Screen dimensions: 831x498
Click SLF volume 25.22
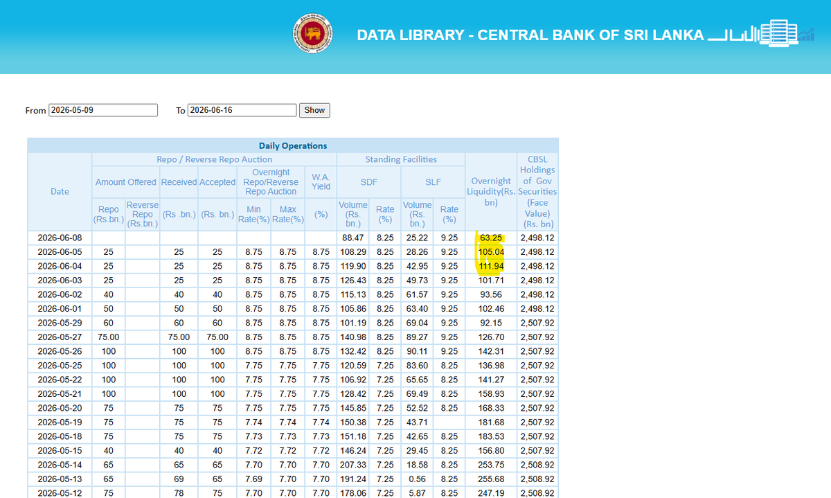417,238
